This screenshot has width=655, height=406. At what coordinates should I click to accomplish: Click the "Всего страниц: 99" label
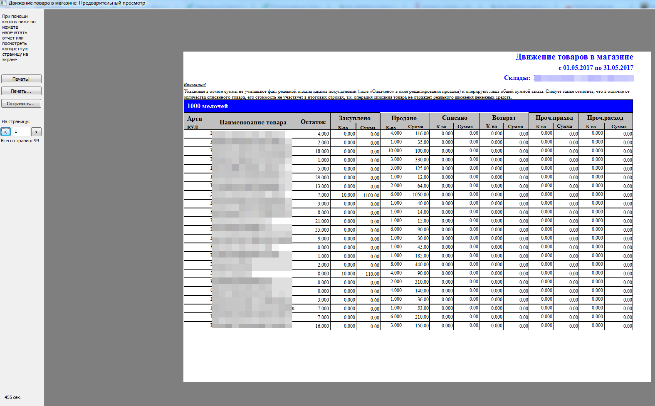click(20, 141)
